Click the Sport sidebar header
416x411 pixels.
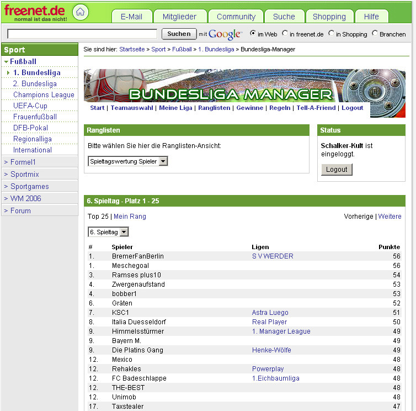pyautogui.click(x=40, y=49)
